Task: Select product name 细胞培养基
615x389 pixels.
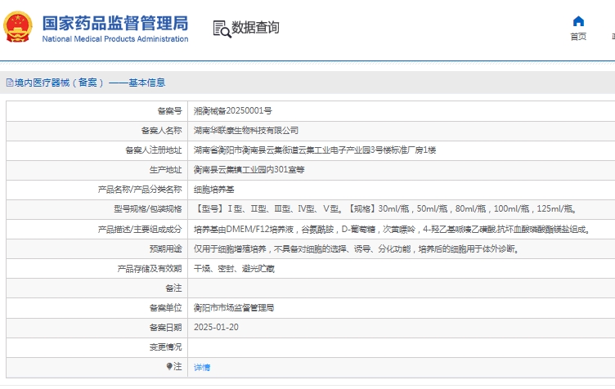Action: (x=213, y=190)
